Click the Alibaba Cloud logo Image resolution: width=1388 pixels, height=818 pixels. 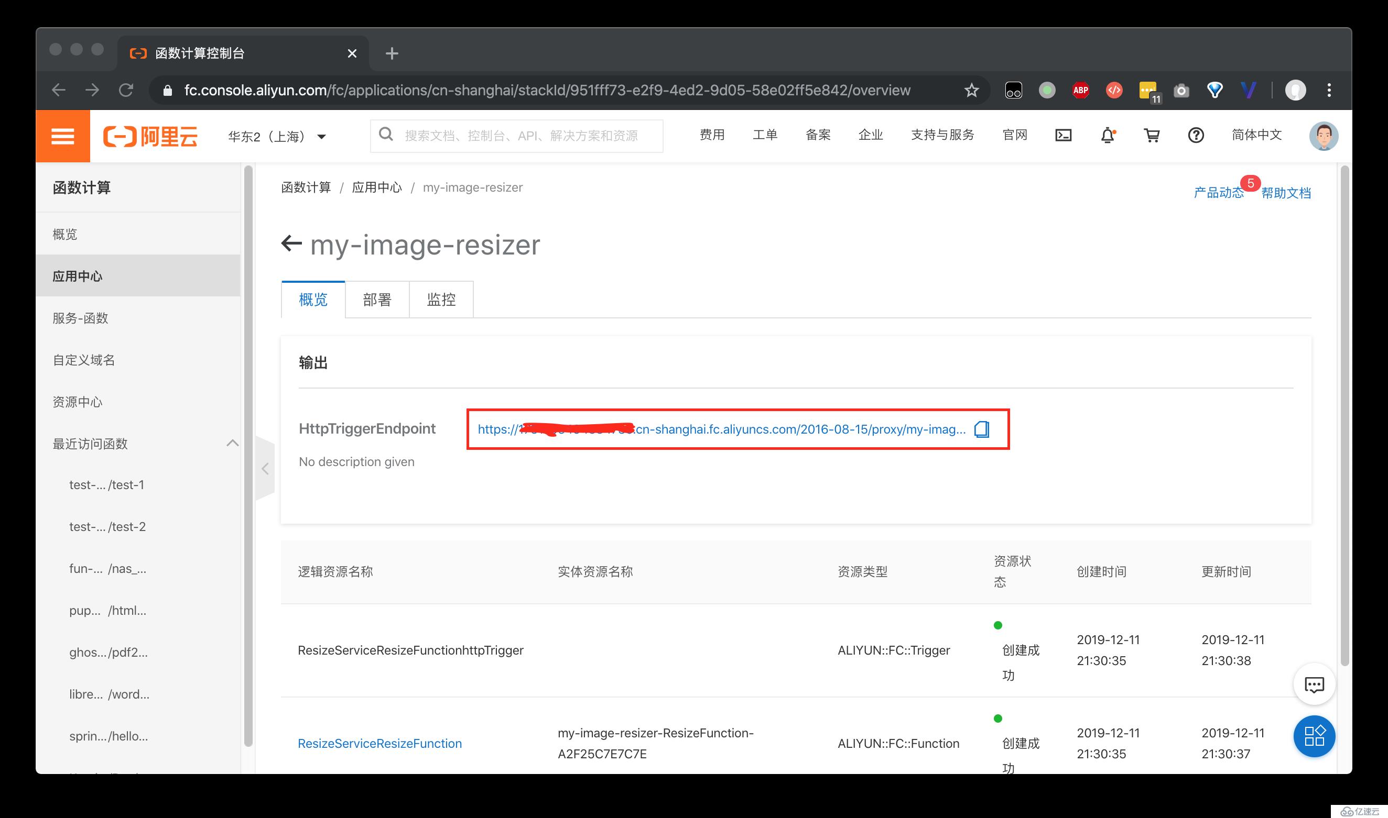pos(150,136)
